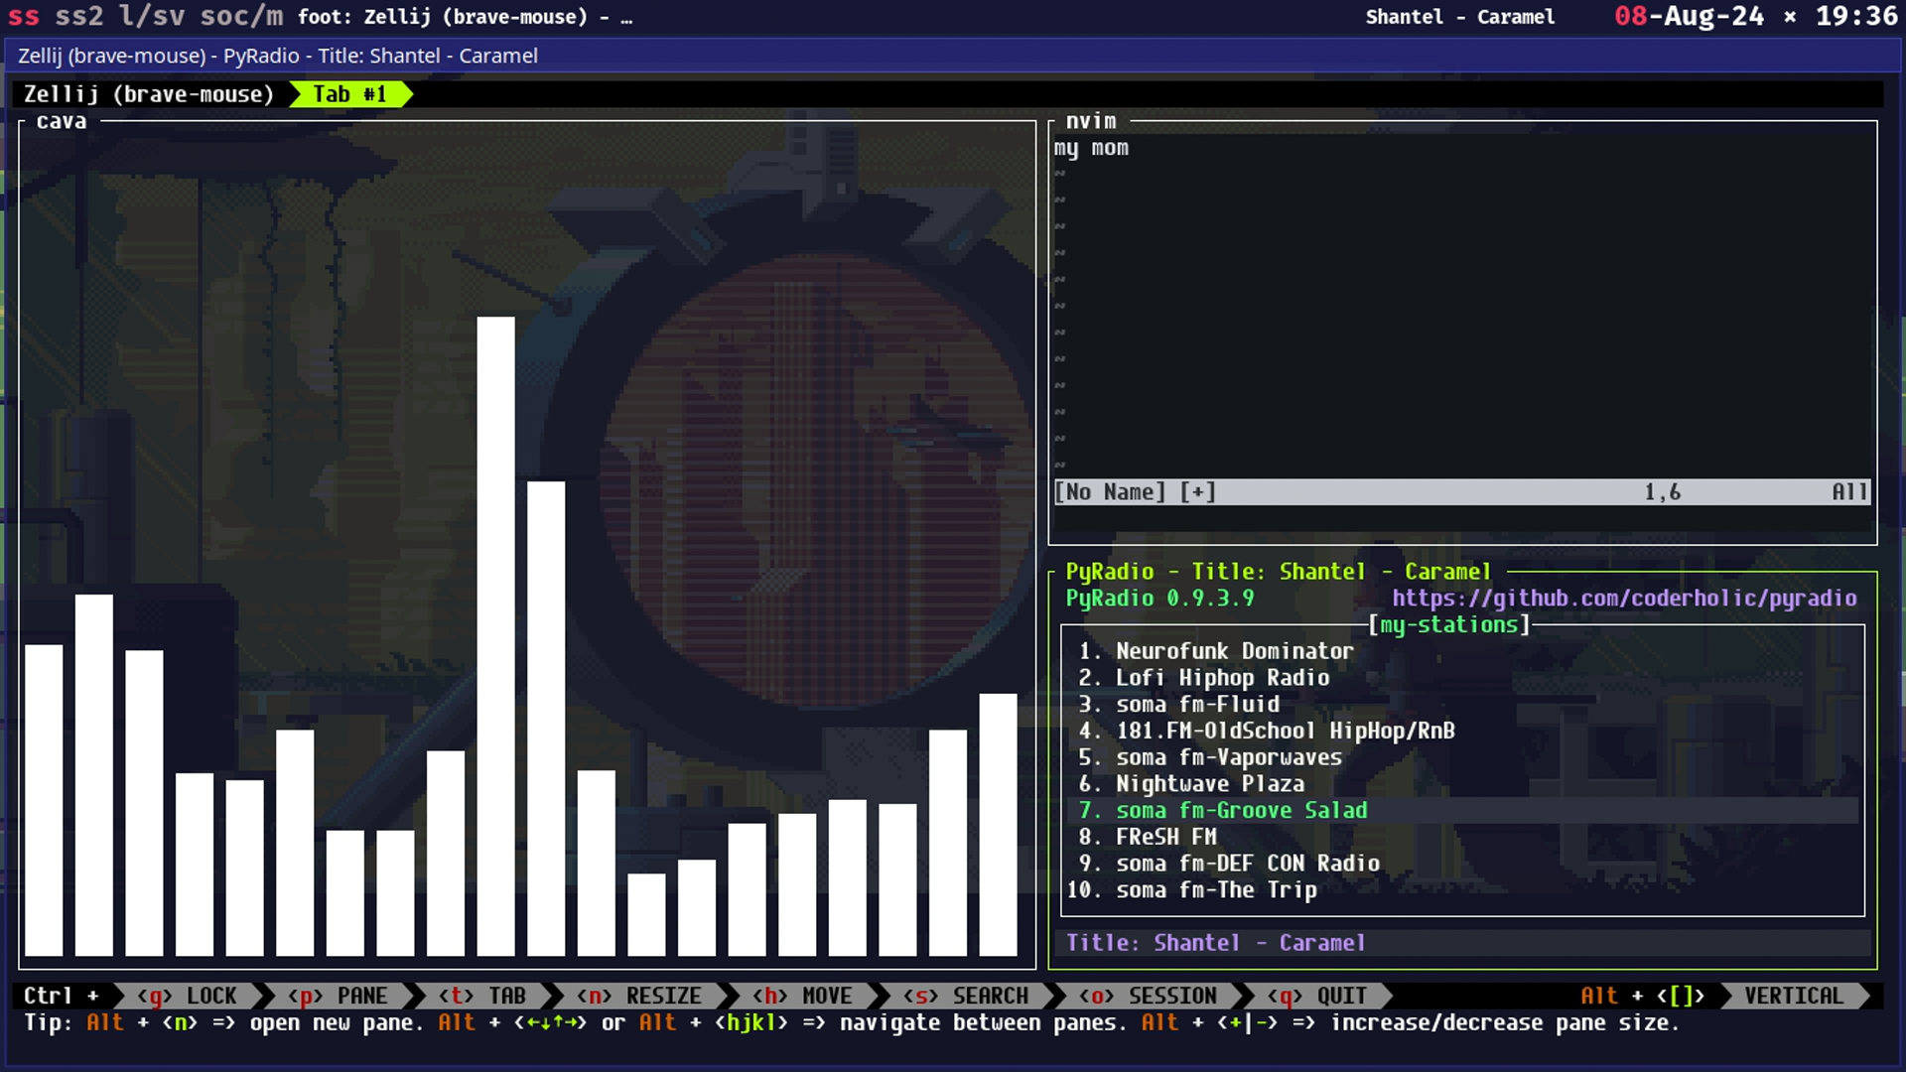Click the VERTICAL layout indicator
The height and width of the screenshot is (1072, 1906).
click(1793, 996)
